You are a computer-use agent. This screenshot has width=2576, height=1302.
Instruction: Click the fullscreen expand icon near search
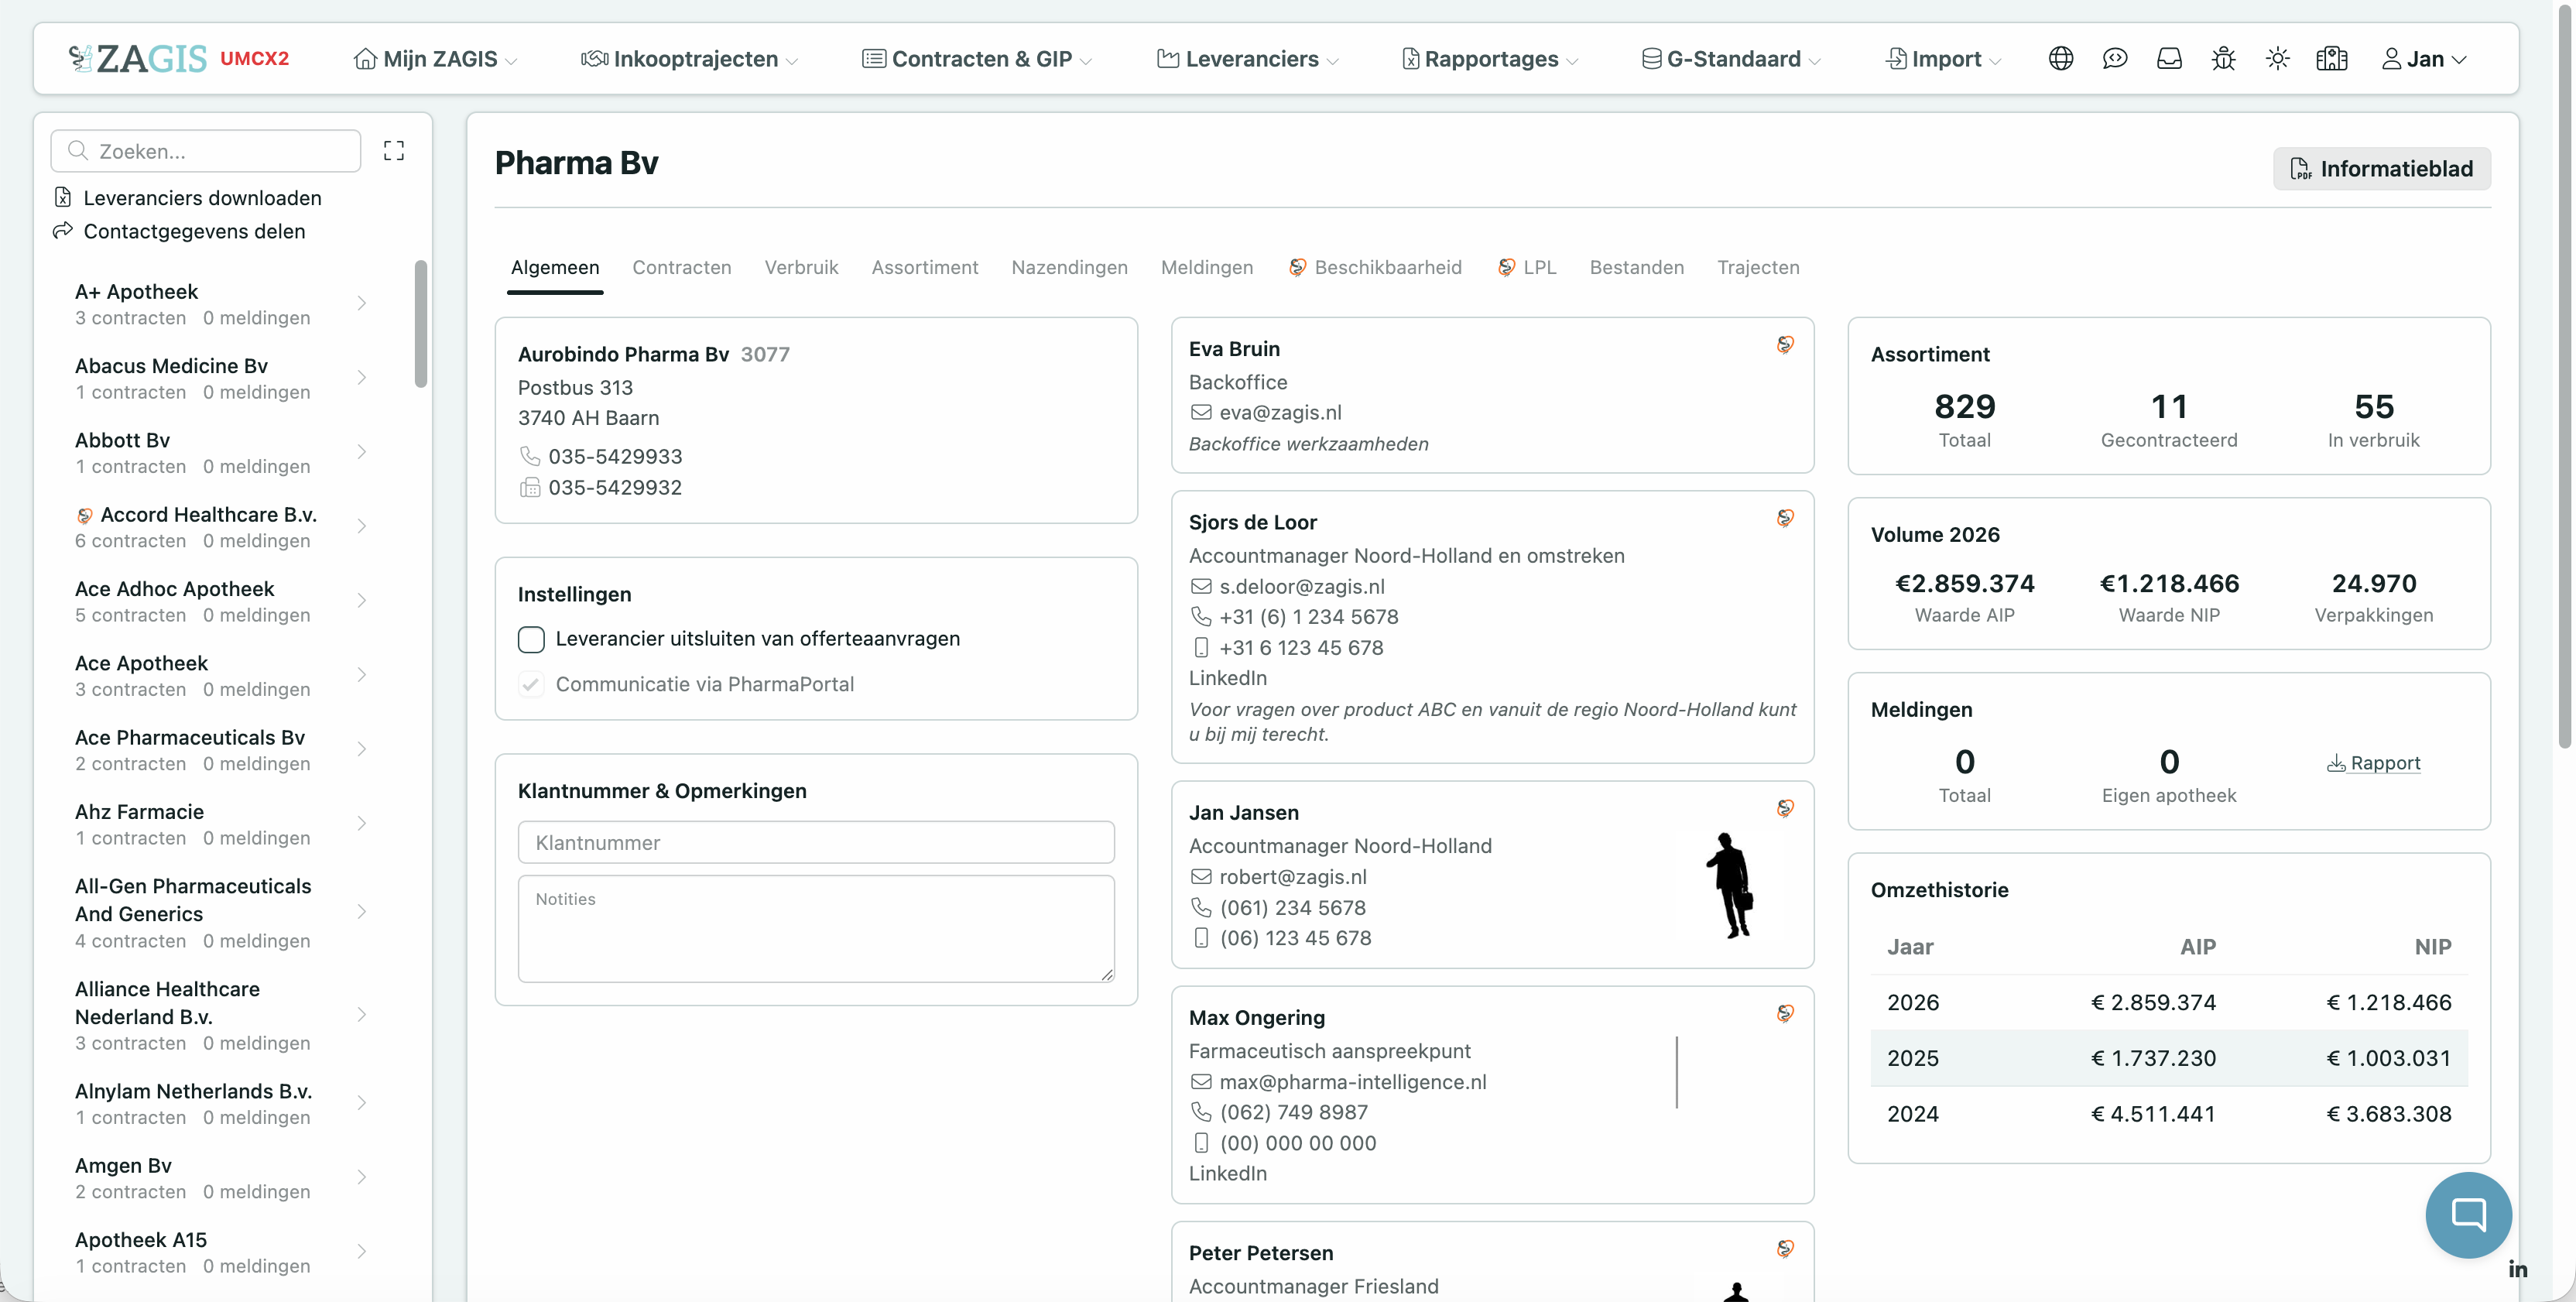394,151
